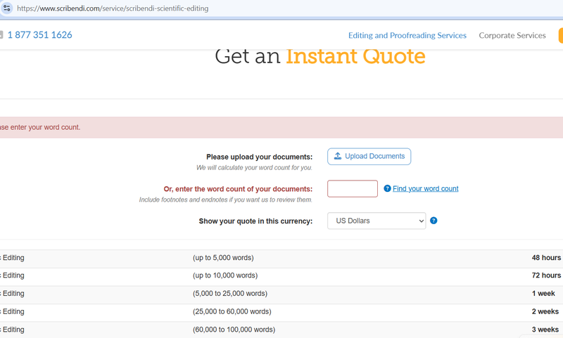Select the up to 10,000 words 72 hours row
This screenshot has width=563, height=338.
tap(281, 276)
